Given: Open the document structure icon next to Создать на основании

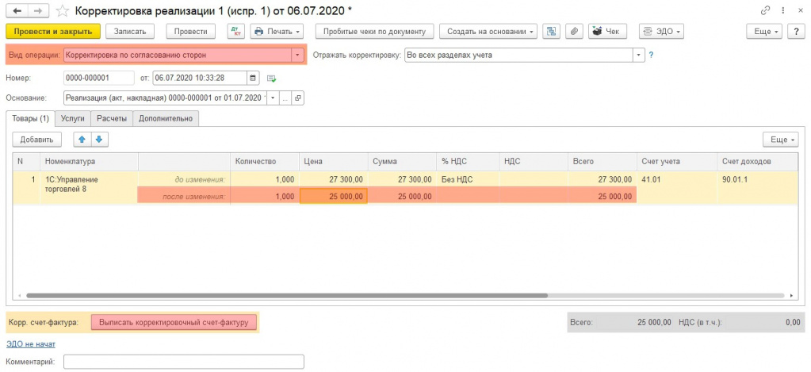Looking at the screenshot, I should pos(551,32).
